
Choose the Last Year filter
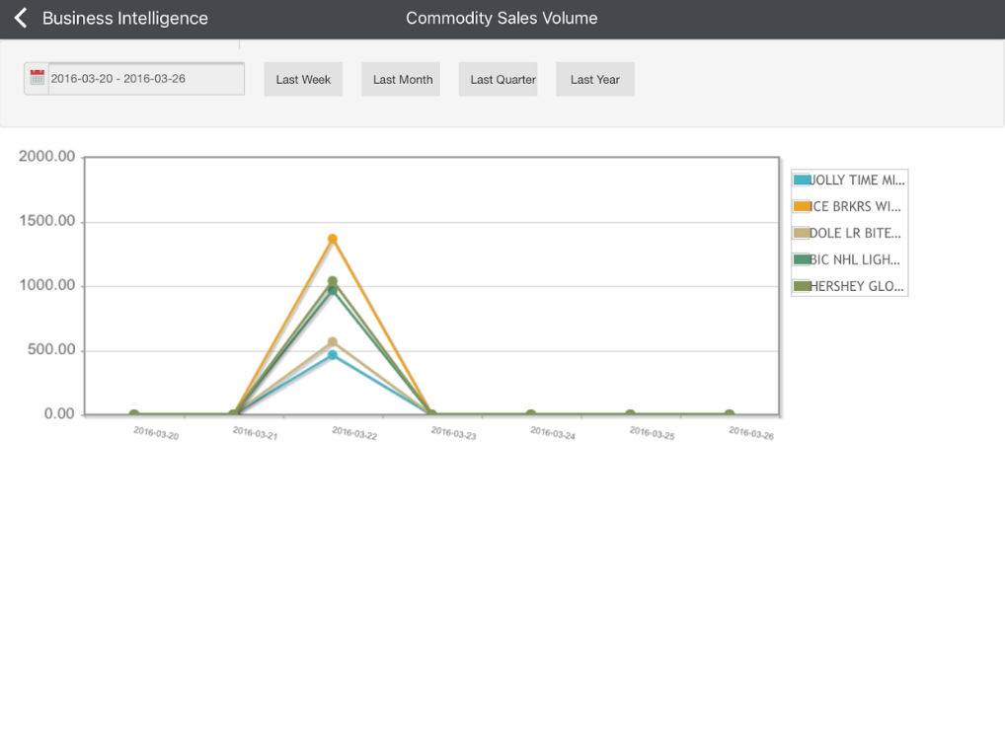(594, 79)
